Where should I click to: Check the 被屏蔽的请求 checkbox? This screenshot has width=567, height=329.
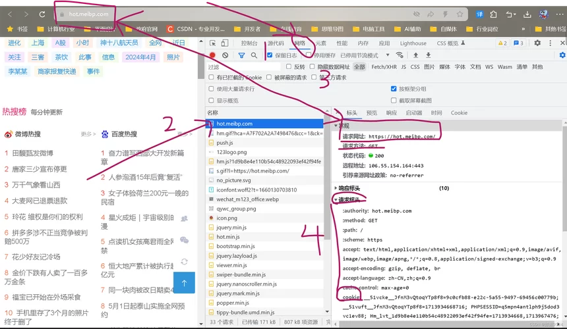tap(269, 77)
